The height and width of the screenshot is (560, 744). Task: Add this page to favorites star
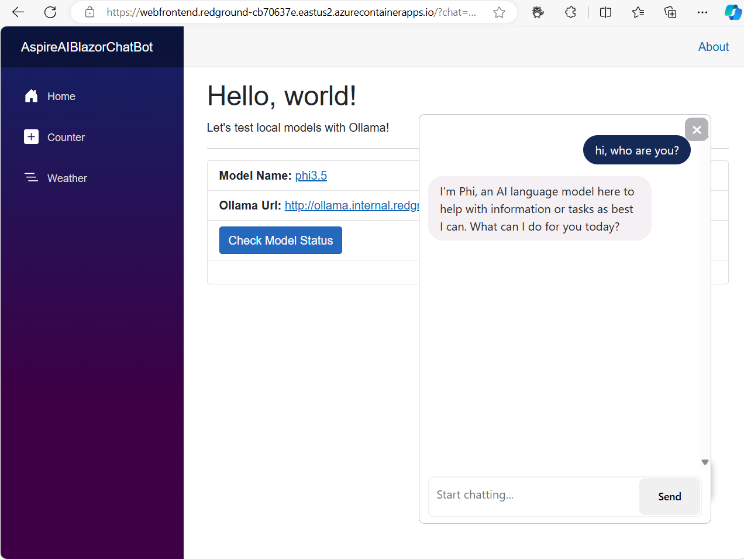tap(499, 12)
